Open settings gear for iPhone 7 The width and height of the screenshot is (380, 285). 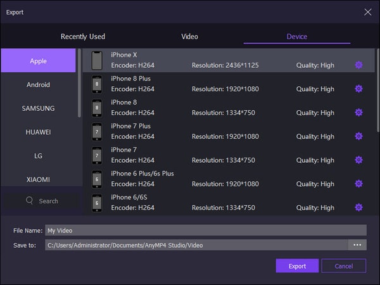[358, 160]
